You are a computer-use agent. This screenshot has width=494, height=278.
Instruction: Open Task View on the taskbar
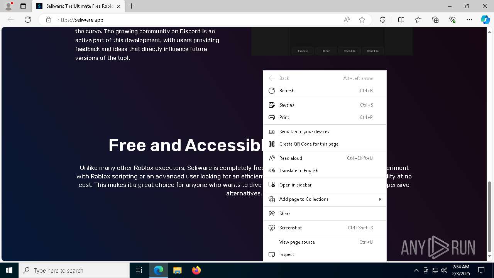(139, 270)
